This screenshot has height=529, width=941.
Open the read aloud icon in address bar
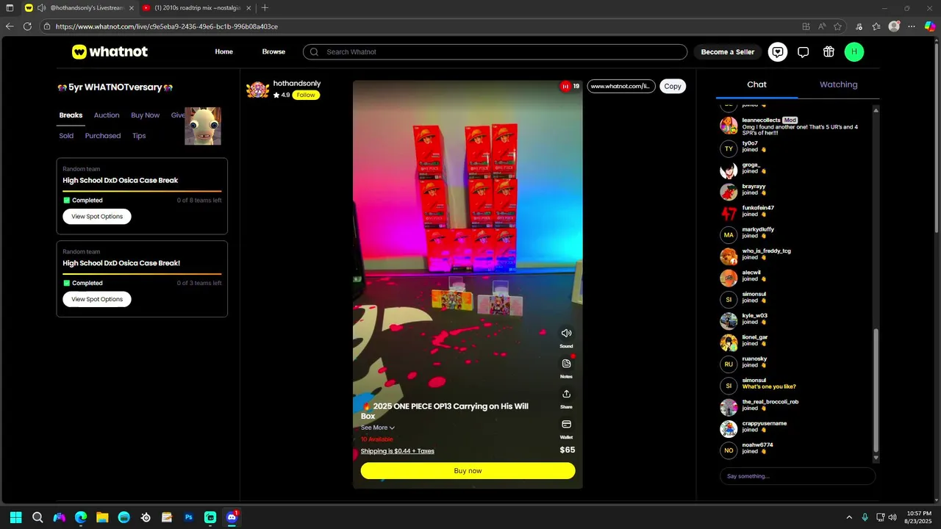click(822, 26)
